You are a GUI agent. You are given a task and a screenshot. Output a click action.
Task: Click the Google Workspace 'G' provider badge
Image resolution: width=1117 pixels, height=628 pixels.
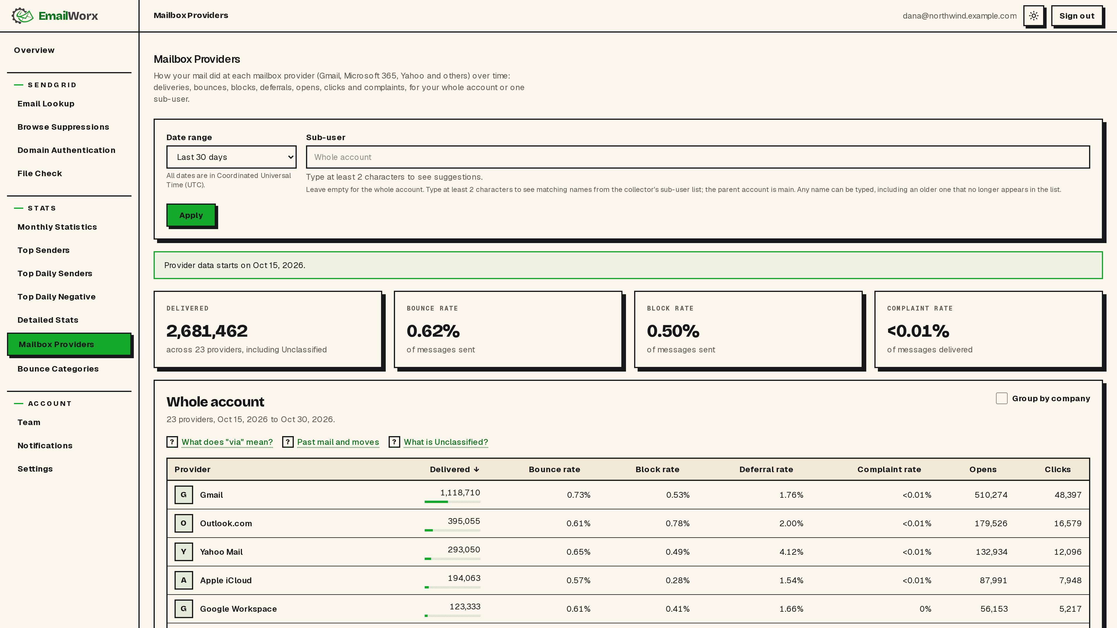[184, 609]
